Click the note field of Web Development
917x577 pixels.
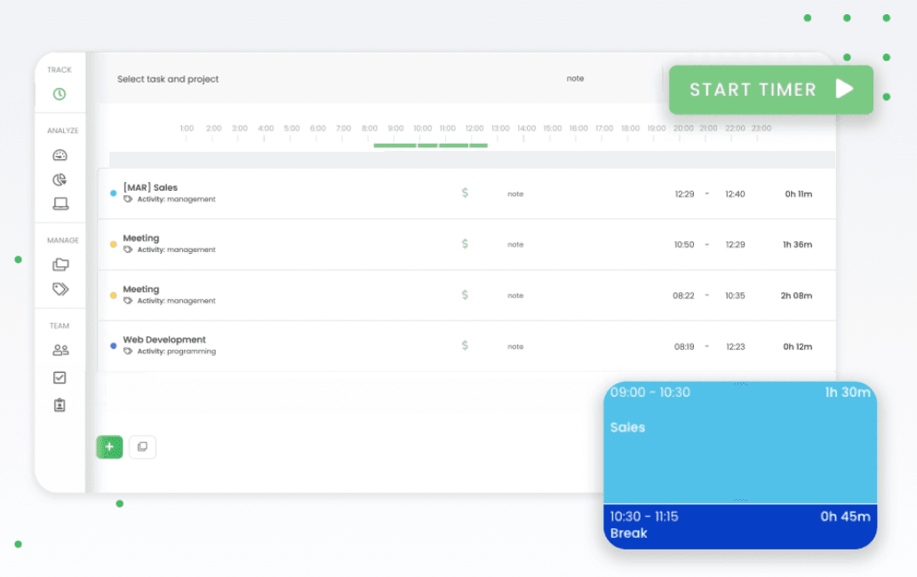pos(515,346)
